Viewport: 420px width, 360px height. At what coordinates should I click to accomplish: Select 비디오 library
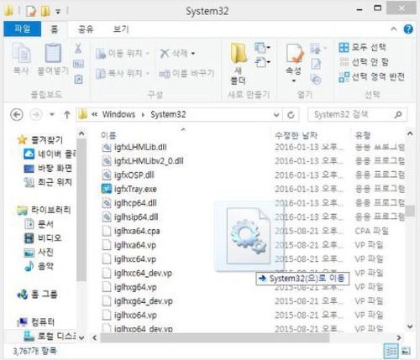click(x=43, y=238)
